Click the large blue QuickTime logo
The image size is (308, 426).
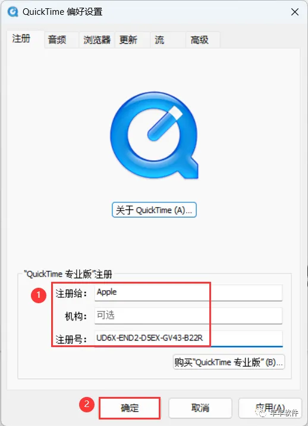[154, 135]
